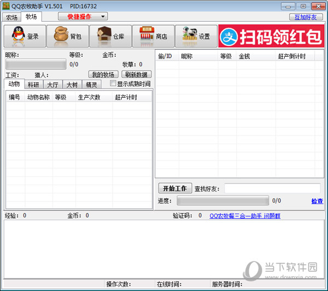This screenshot has width=328, height=291.
Task: Click the 动物名称 column header
Action: 39,97
